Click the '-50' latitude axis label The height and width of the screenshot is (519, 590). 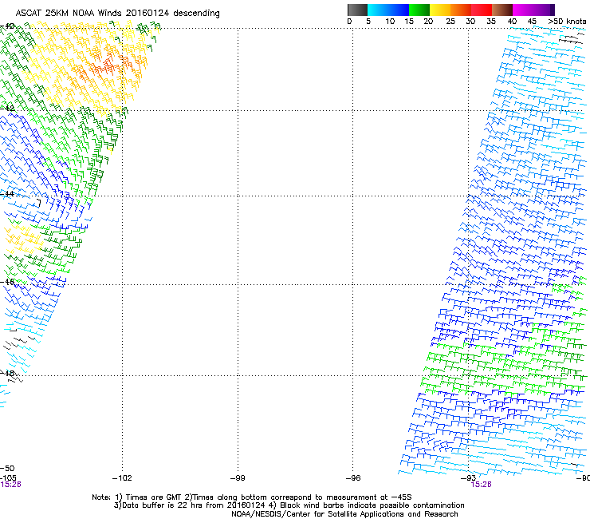[7, 469]
